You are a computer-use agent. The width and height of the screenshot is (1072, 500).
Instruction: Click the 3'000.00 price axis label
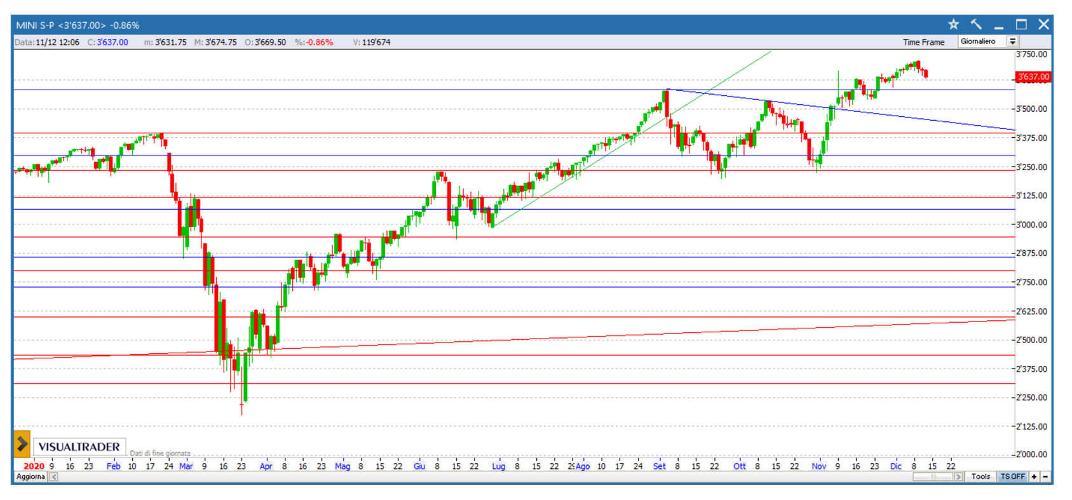pyautogui.click(x=1031, y=224)
